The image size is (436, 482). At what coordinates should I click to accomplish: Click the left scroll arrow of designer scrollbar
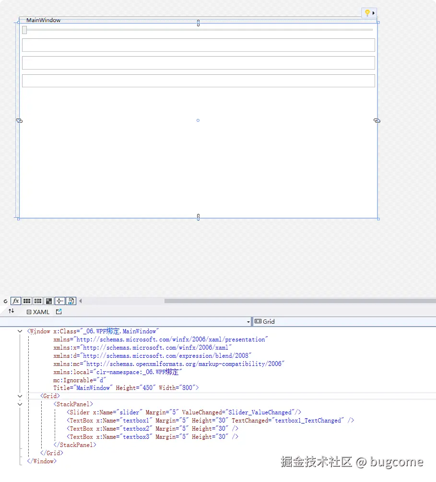pyautogui.click(x=81, y=301)
